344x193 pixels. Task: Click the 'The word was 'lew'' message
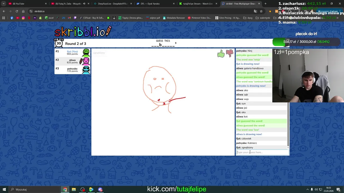click(248, 130)
